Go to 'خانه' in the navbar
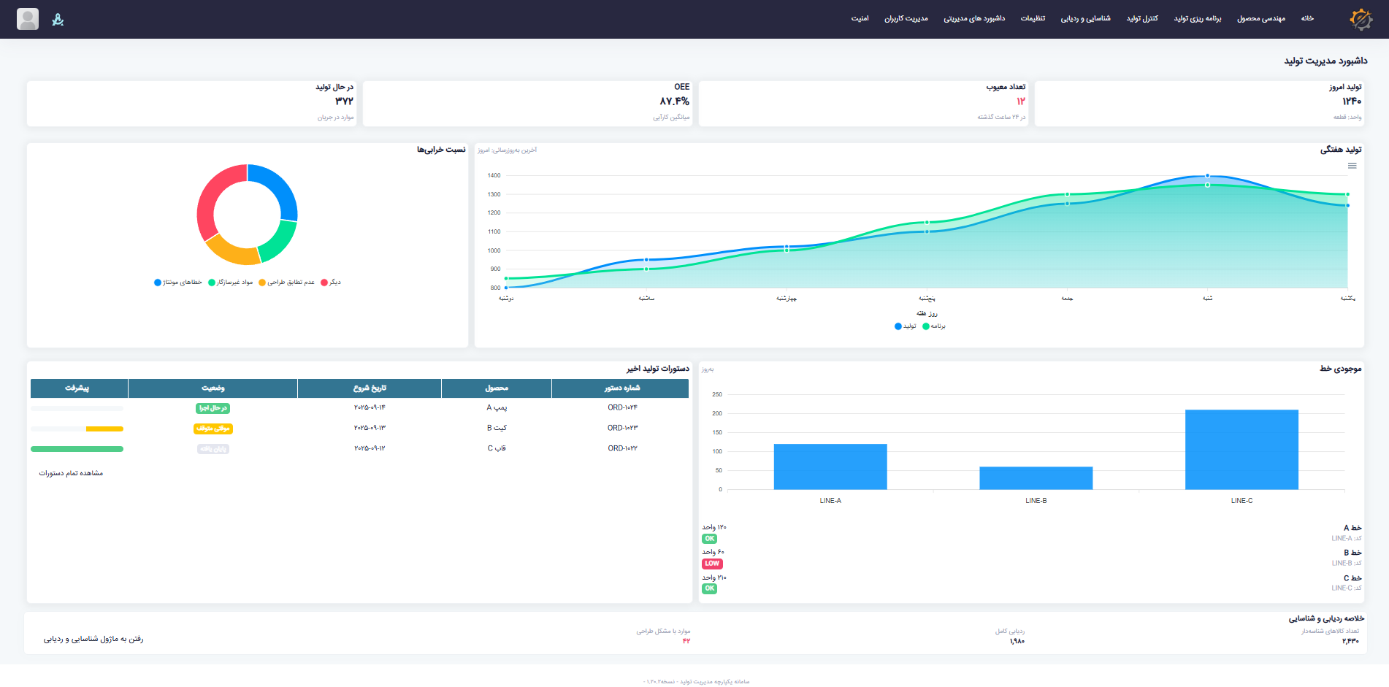1389x687 pixels. click(x=1306, y=18)
